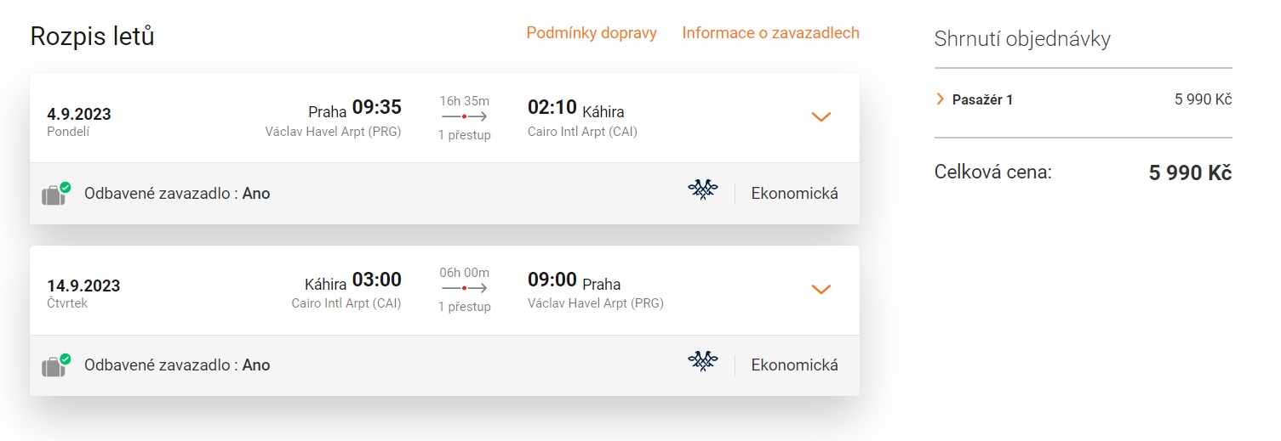Click the airline logo on the outbound flight

coord(702,191)
